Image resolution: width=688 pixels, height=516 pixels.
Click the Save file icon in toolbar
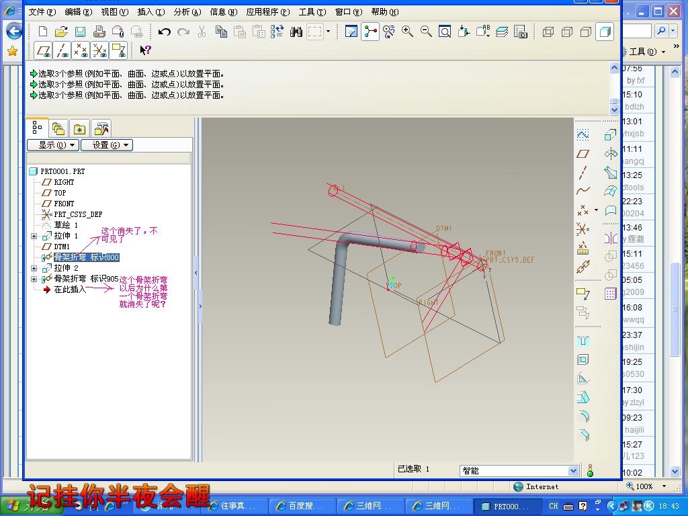click(x=80, y=32)
